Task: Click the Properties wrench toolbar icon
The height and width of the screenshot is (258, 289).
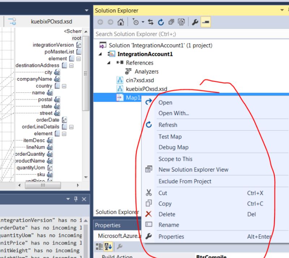Action: [195, 22]
